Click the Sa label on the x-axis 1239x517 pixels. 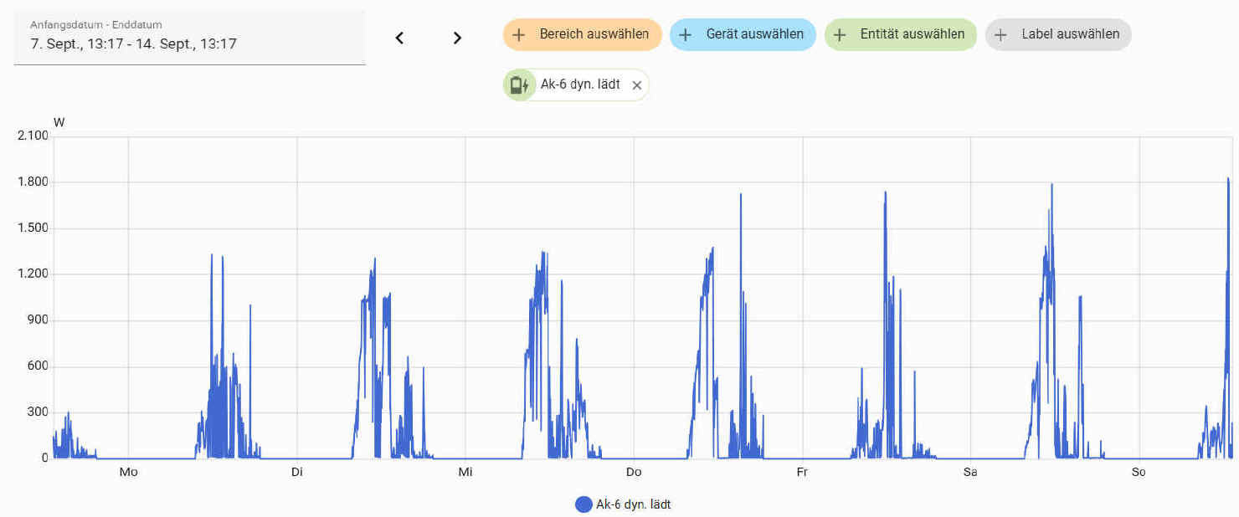pos(970,472)
